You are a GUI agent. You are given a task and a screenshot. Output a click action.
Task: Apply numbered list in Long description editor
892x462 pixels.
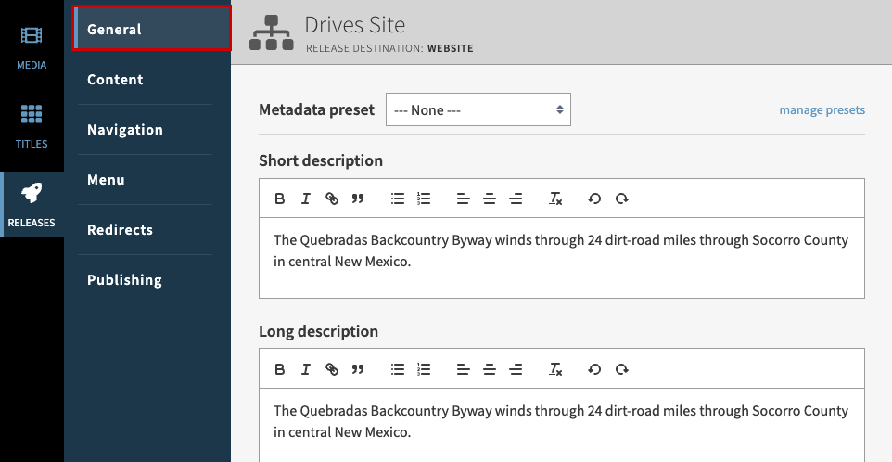click(424, 369)
